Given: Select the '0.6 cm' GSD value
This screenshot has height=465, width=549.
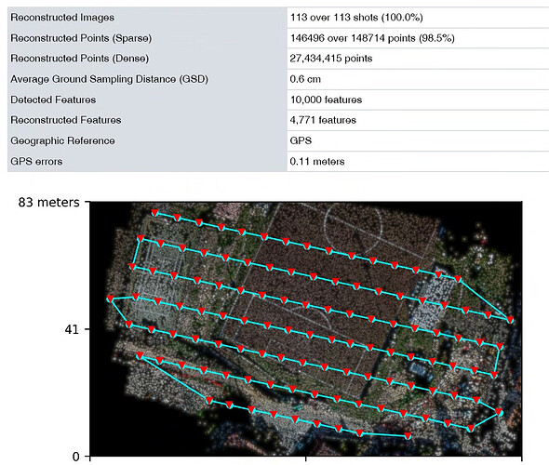Looking at the screenshot, I should pos(305,79).
